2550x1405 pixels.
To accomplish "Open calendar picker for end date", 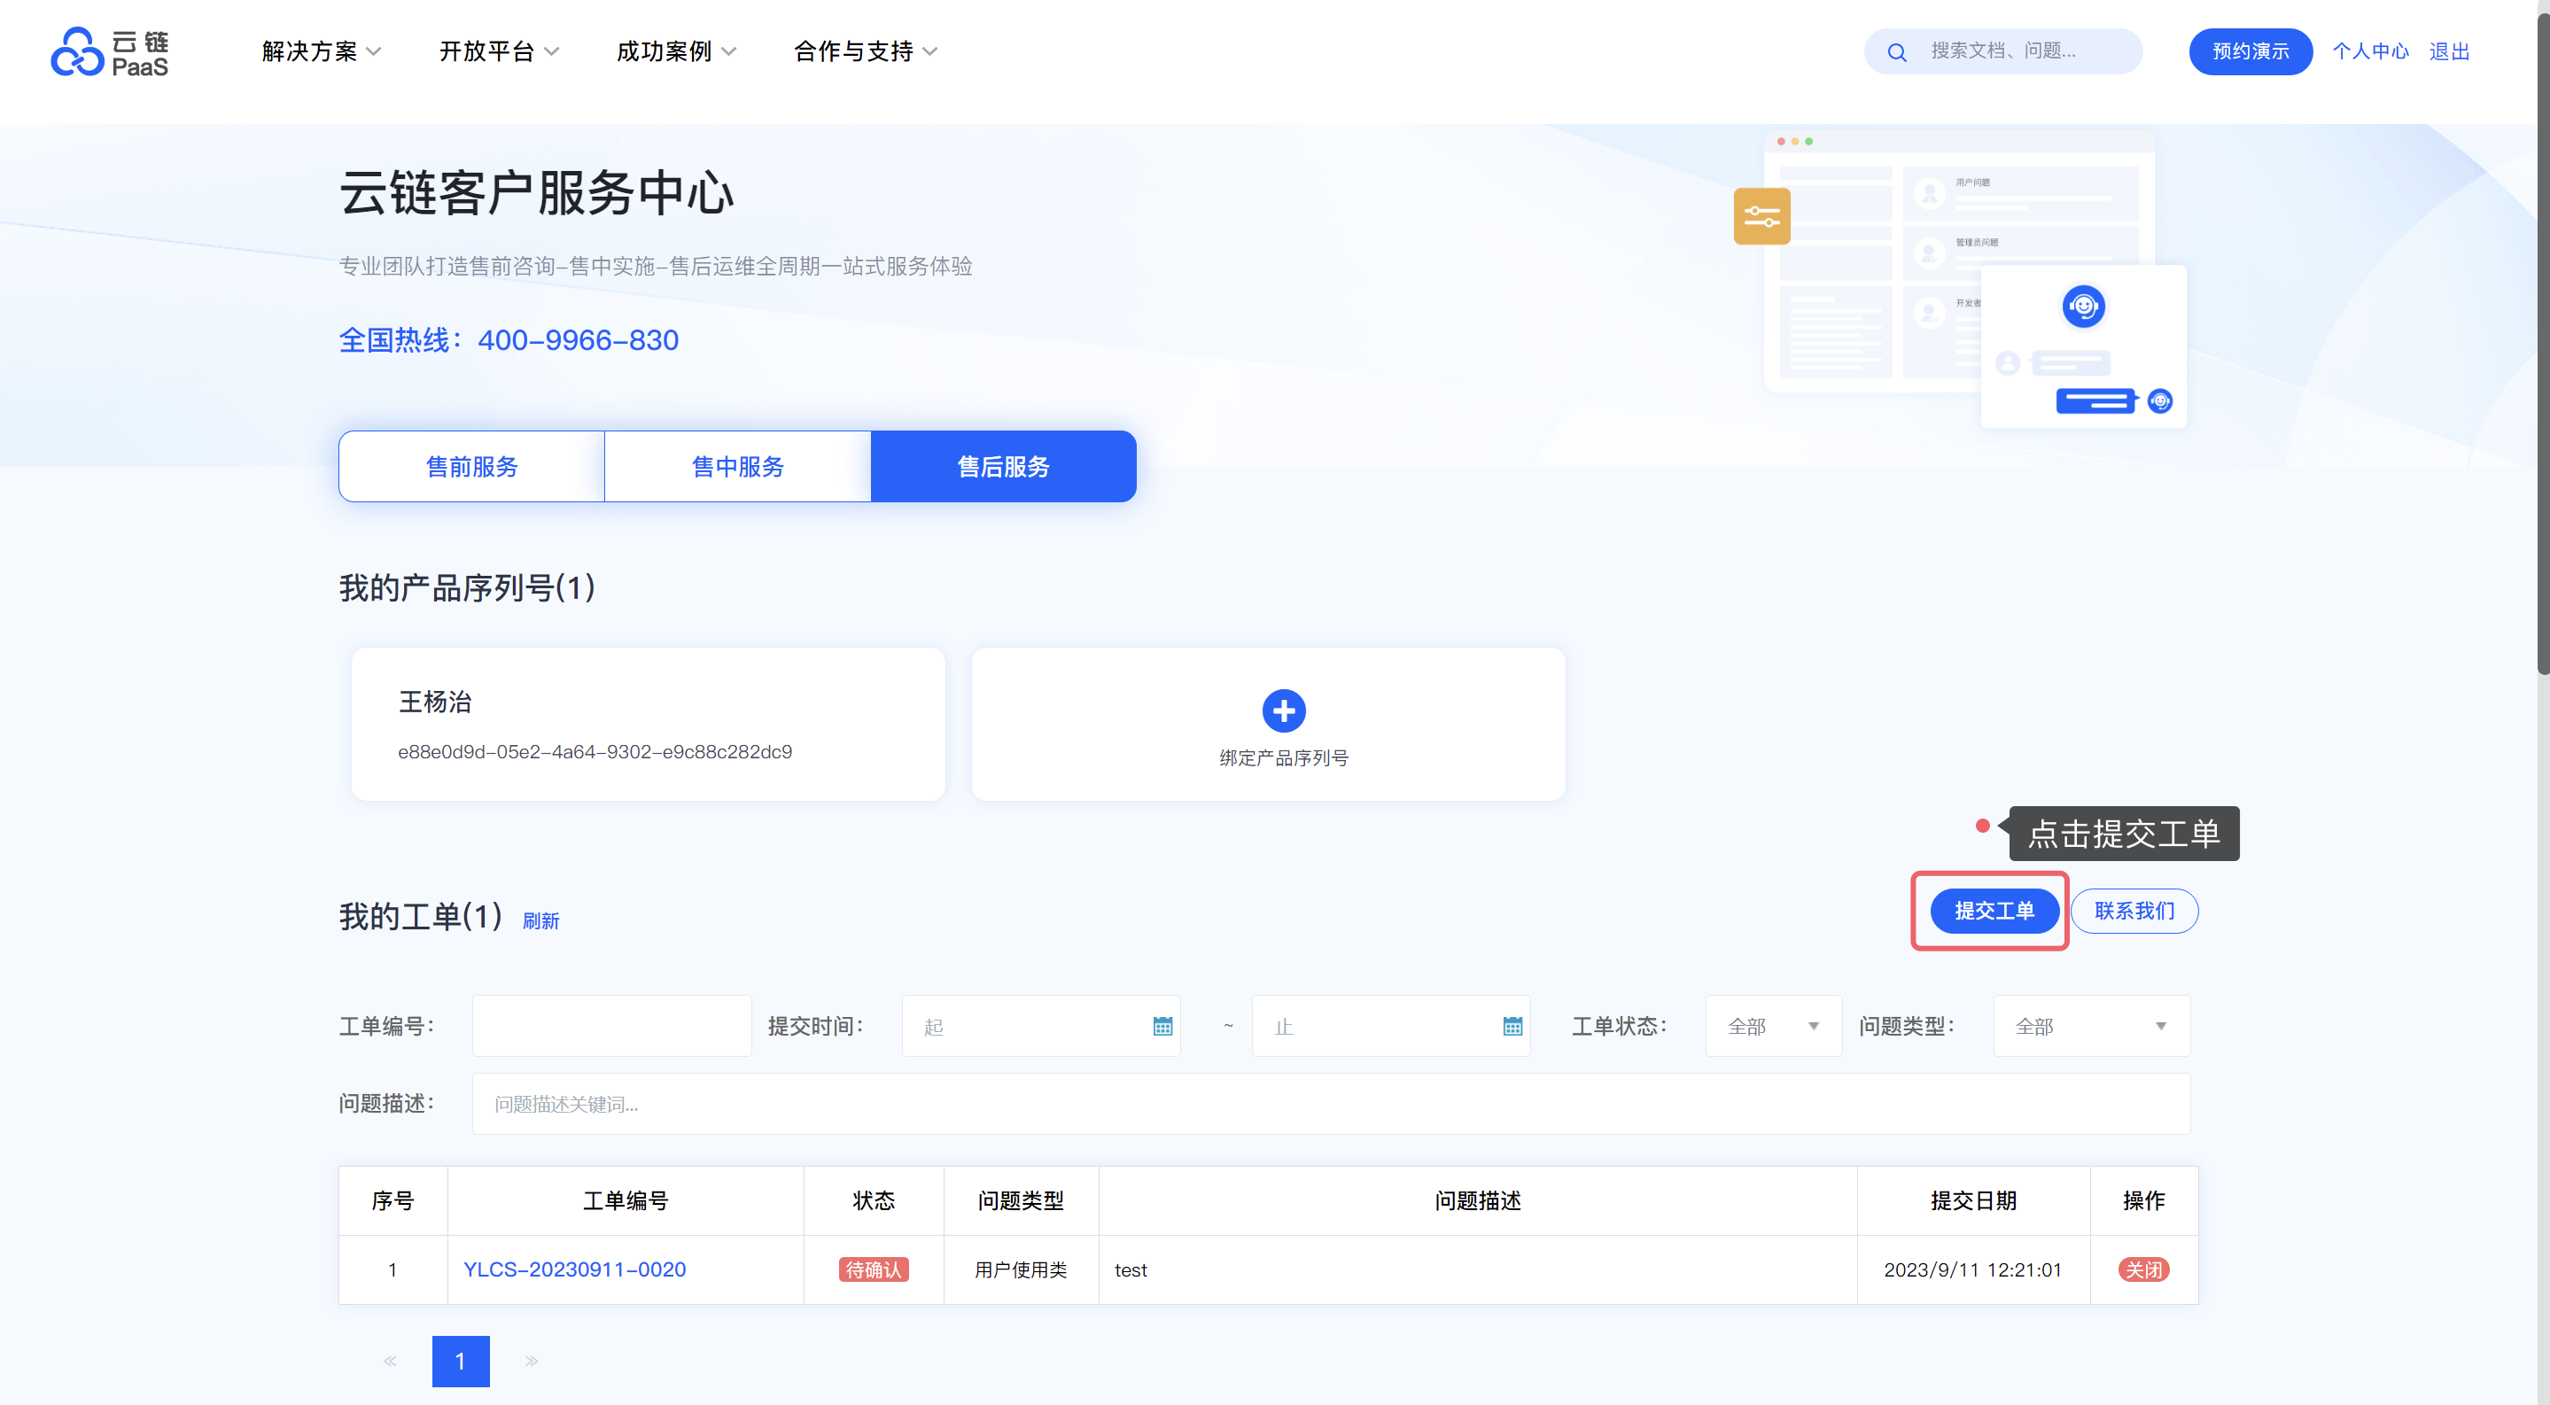I will click(1512, 1026).
